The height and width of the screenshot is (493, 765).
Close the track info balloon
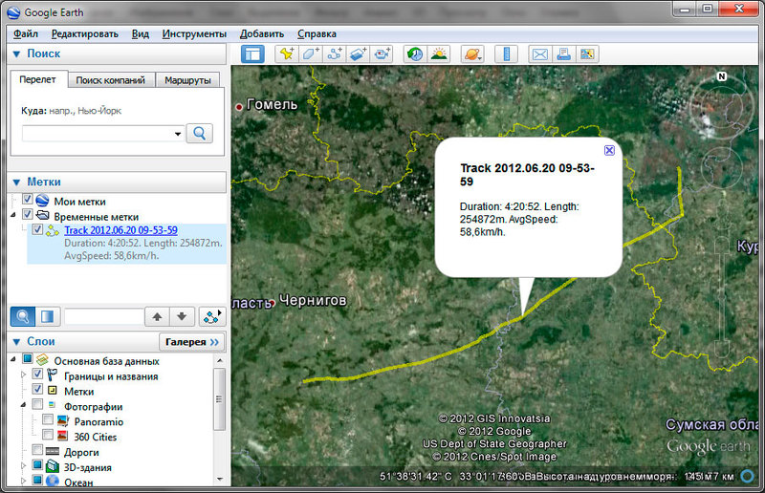[609, 150]
